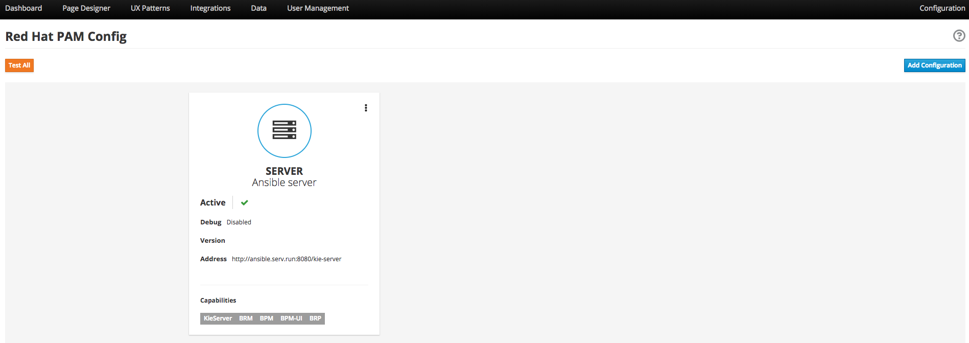969x343 pixels.
Task: Click the Active status label
Action: pyautogui.click(x=212, y=202)
